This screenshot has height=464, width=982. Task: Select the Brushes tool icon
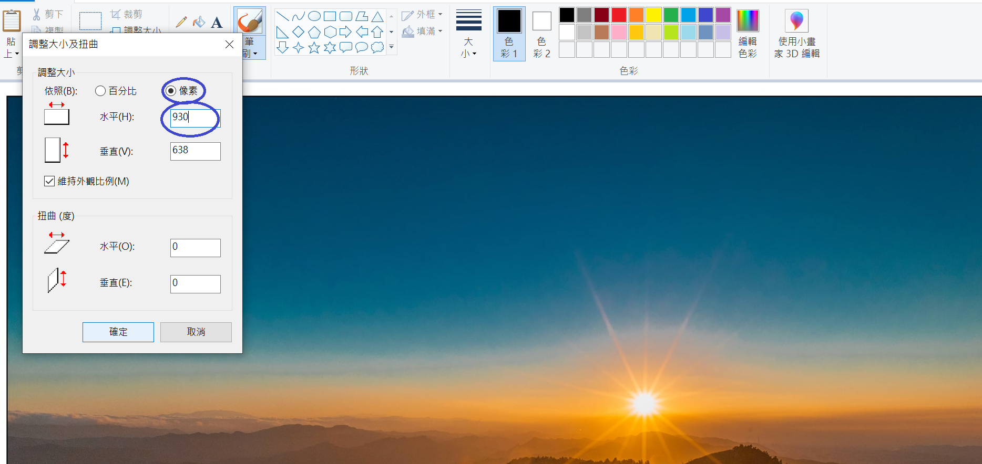click(x=250, y=21)
